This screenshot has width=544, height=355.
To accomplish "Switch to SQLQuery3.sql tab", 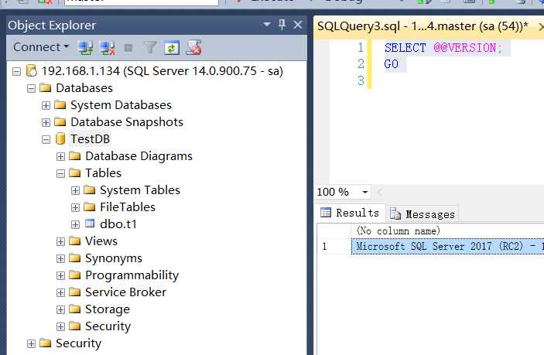I will [423, 26].
